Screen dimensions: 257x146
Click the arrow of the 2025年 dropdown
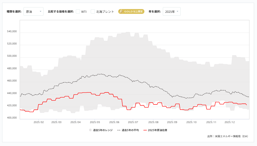[177, 11]
